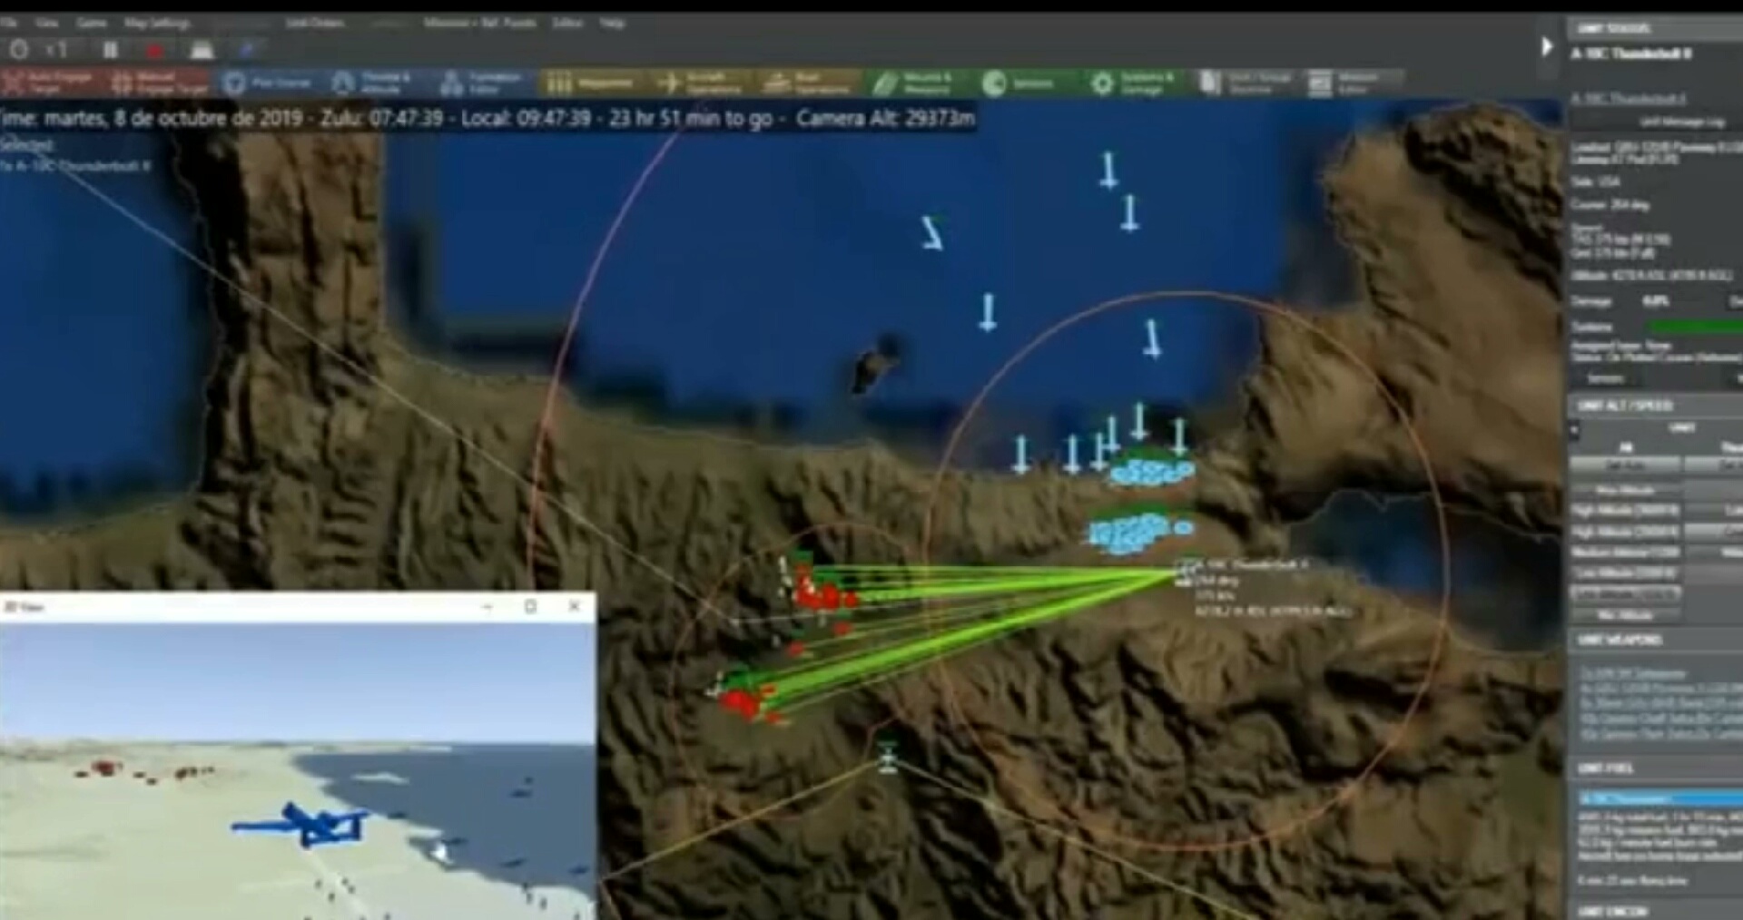
Task: Click the small arrow below UNIT ALT / SPEED
Action: (1575, 430)
